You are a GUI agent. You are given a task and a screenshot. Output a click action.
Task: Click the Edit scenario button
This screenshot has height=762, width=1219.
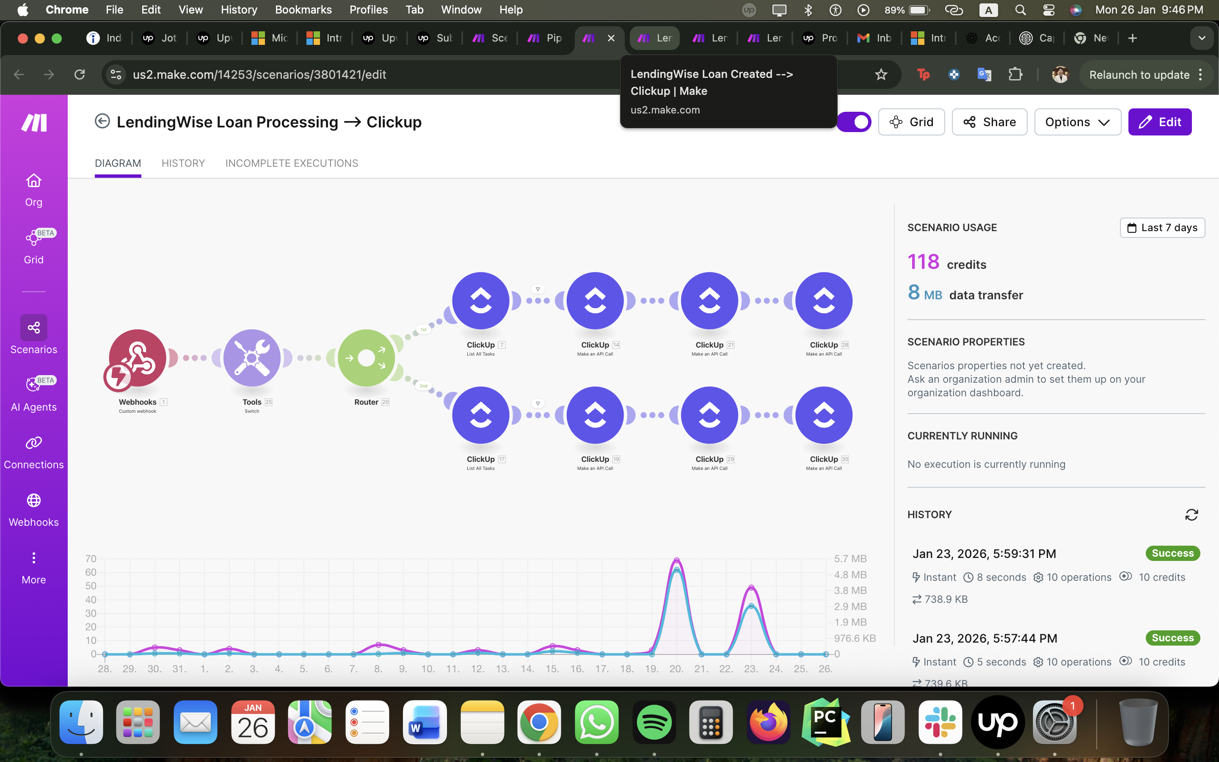pos(1160,121)
